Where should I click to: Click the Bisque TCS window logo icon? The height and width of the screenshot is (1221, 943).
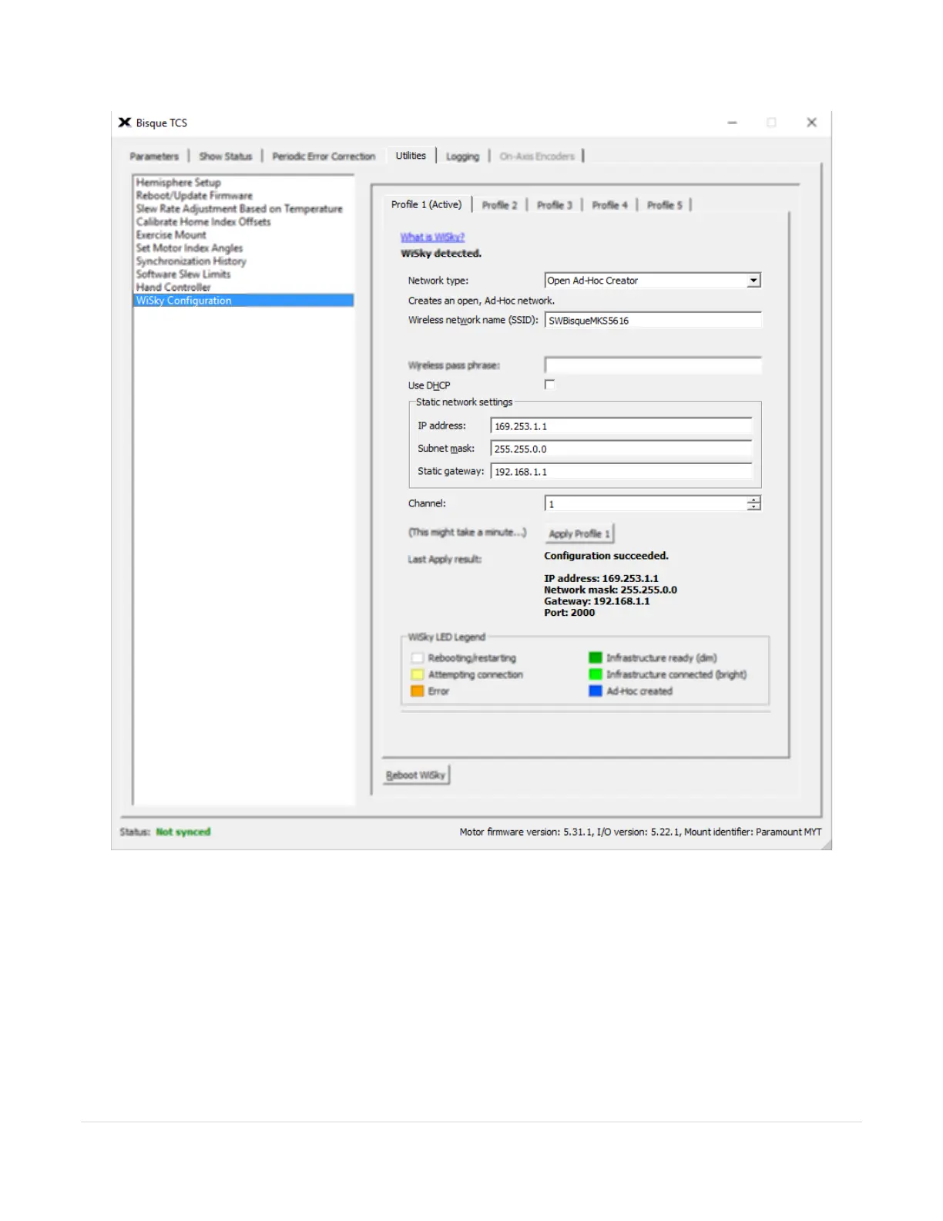pos(124,123)
